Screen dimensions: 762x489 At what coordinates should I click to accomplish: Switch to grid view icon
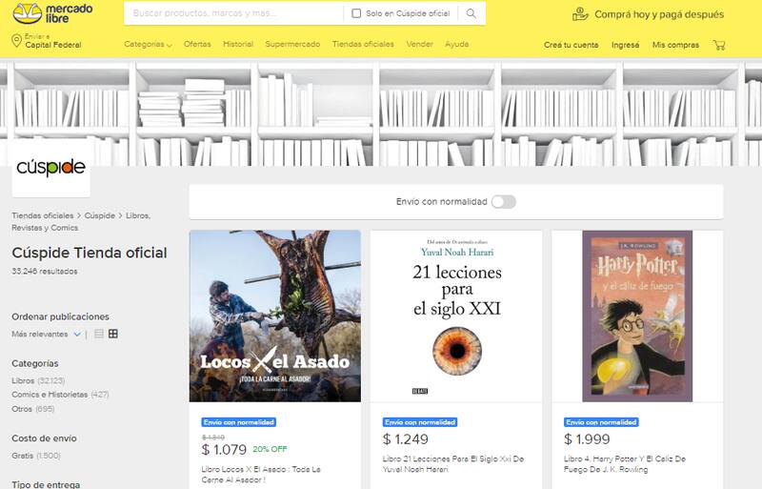pyautogui.click(x=113, y=334)
